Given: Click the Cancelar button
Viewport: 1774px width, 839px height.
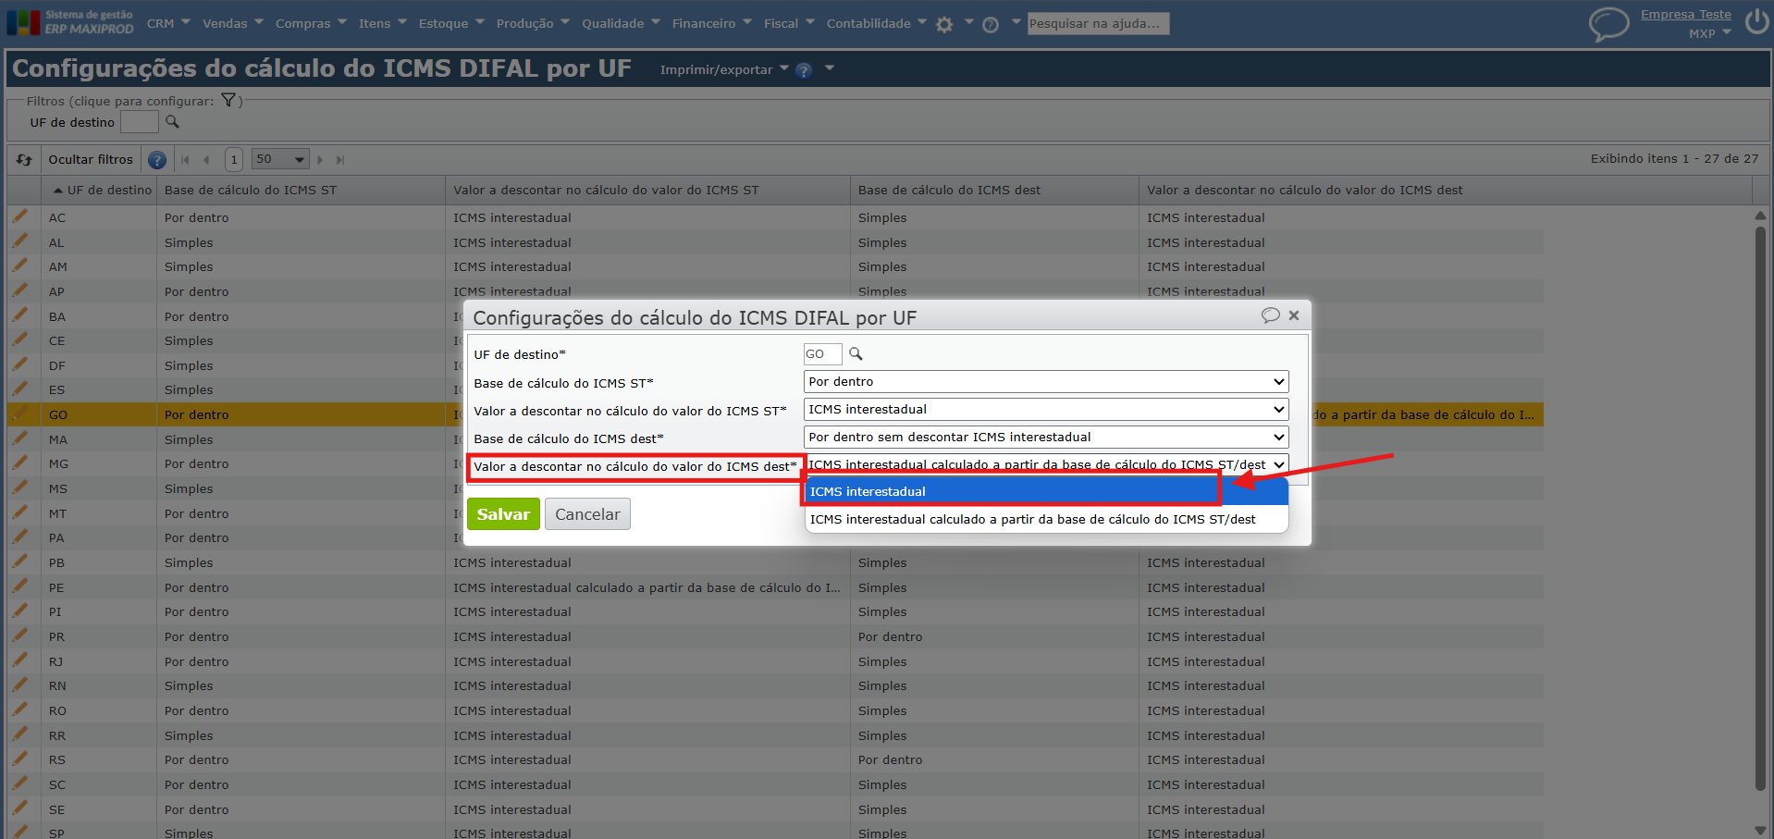Looking at the screenshot, I should (587, 514).
